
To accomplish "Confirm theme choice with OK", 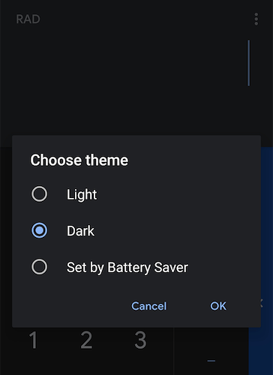I will click(218, 306).
